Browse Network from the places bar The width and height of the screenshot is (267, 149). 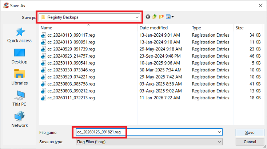(x=19, y=120)
